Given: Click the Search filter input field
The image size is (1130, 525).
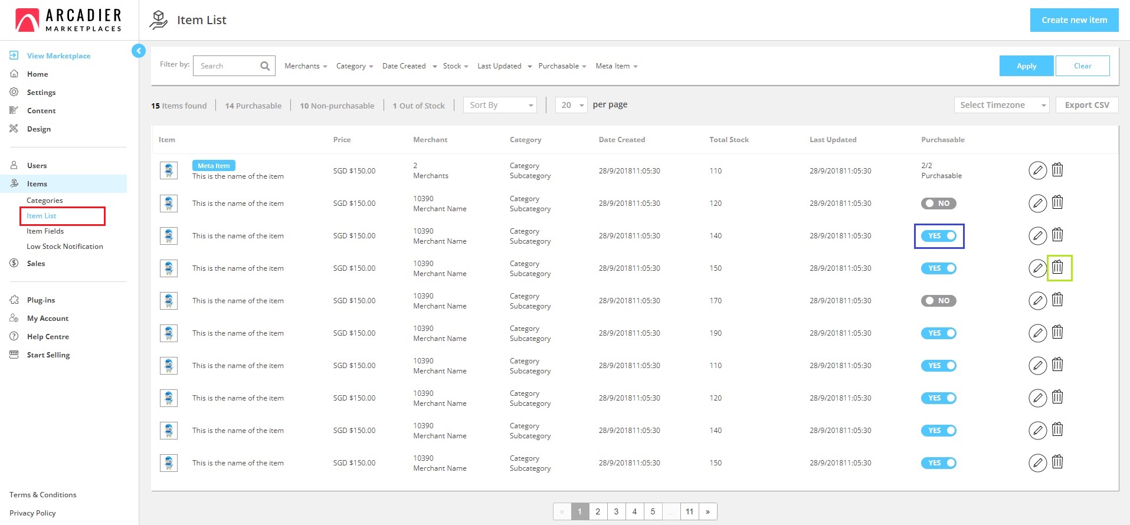Looking at the screenshot, I should (x=228, y=66).
